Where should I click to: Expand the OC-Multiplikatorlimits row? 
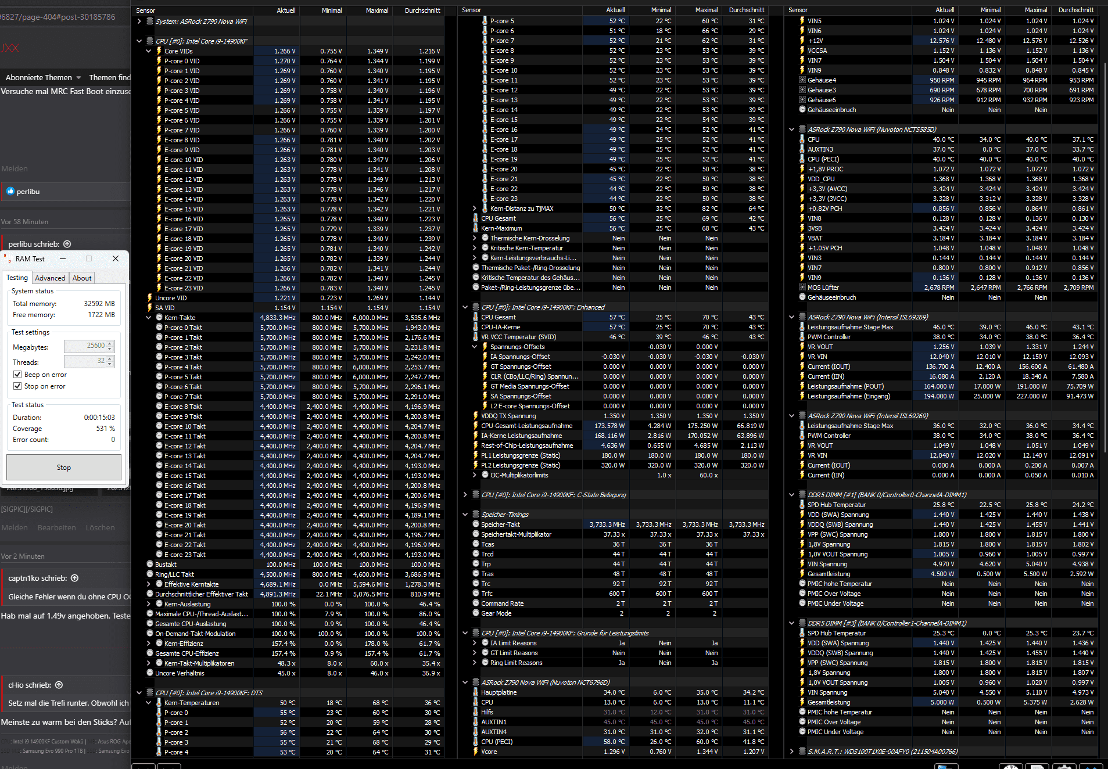474,475
